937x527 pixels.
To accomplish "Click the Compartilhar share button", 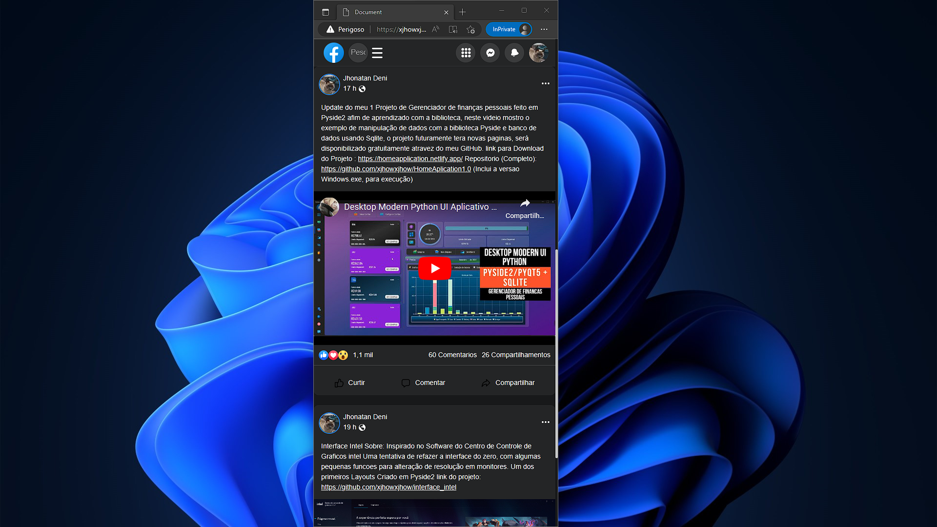I will pyautogui.click(x=508, y=383).
